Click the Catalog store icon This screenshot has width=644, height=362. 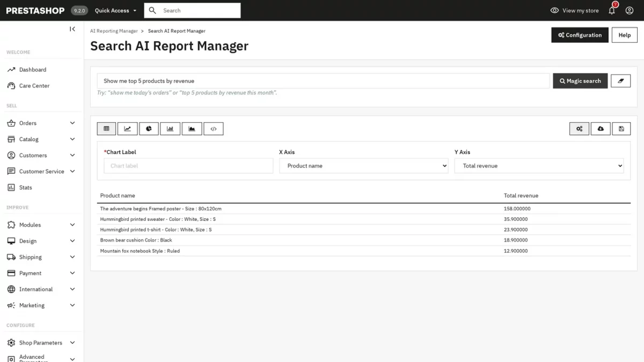click(x=11, y=139)
